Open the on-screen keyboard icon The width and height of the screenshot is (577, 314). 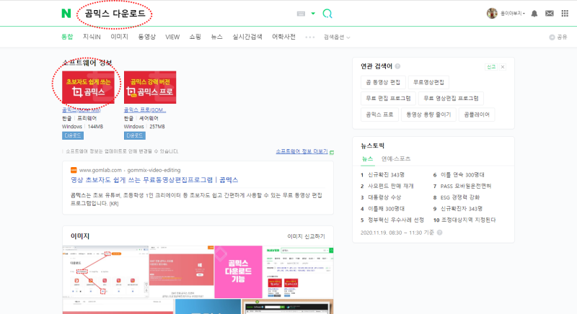click(301, 14)
